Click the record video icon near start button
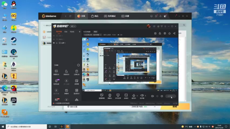 [x=153, y=96]
